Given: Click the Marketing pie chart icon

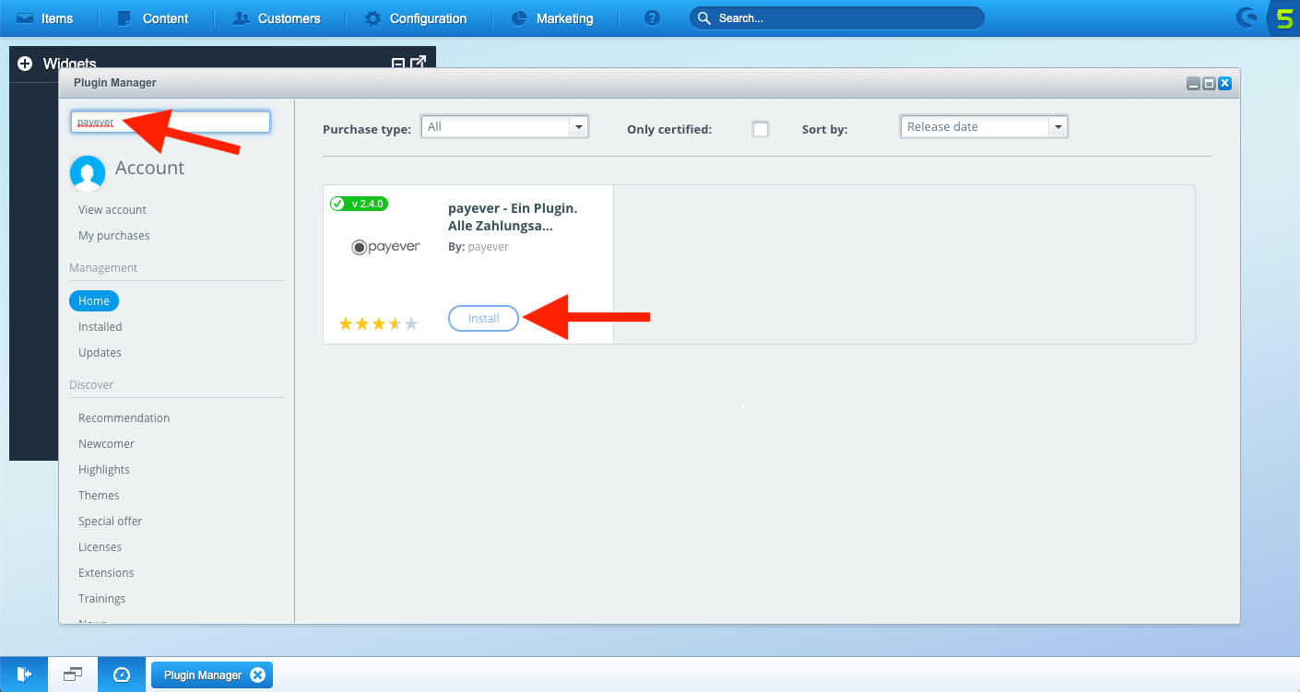Looking at the screenshot, I should click(519, 18).
